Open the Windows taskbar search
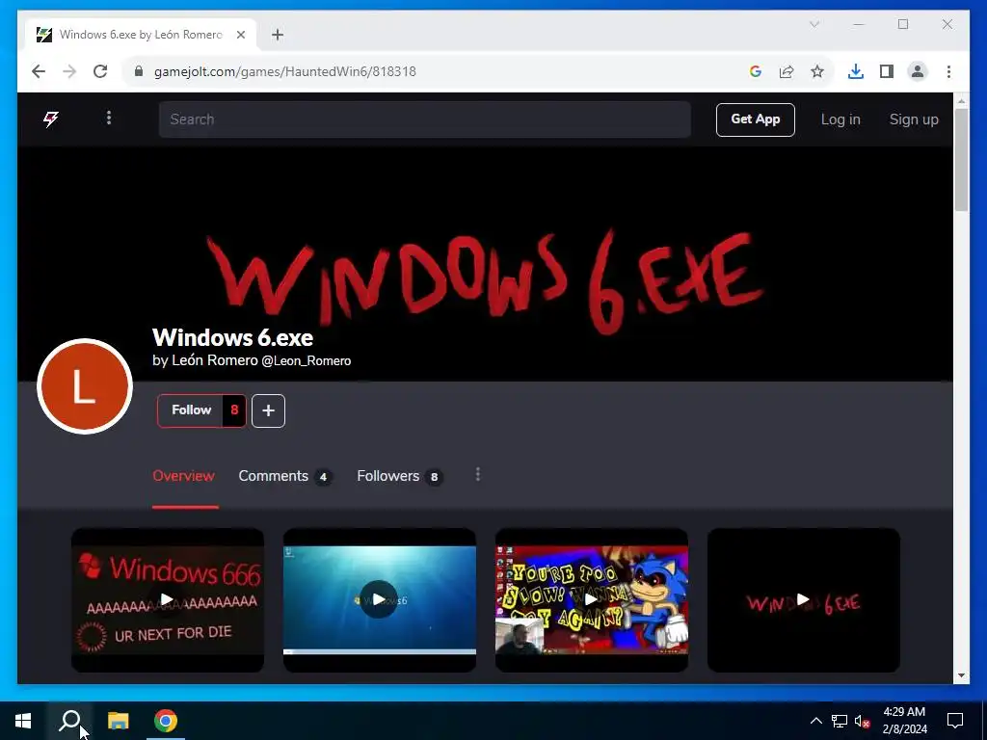Screen dimensions: 987x740 pyautogui.click(x=69, y=721)
